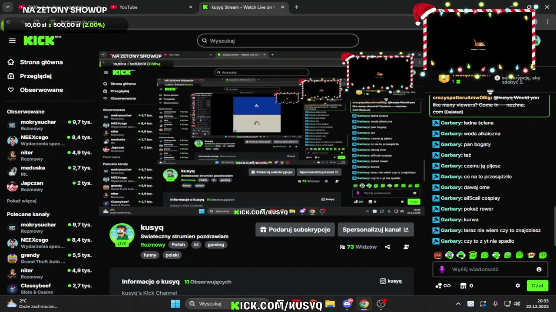The height and width of the screenshot is (312, 556).
Task: Open Discord from the taskbar
Action: click(347, 304)
